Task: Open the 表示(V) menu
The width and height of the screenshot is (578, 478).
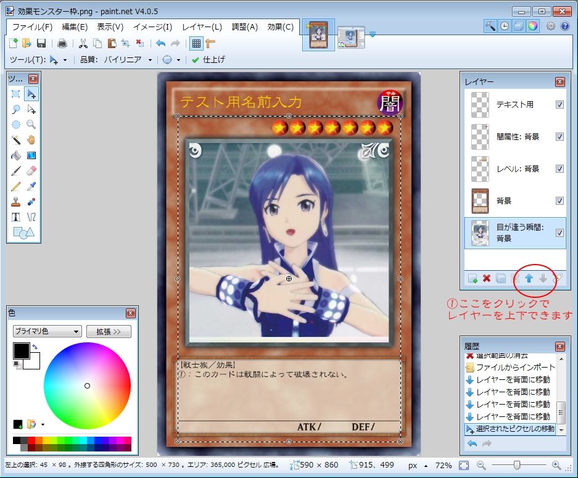Action: (x=110, y=27)
